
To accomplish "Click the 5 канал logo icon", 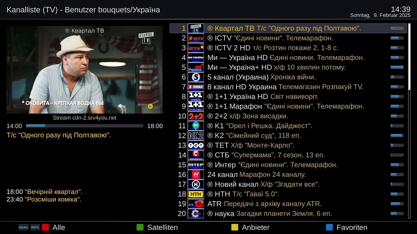I will [x=196, y=77].
